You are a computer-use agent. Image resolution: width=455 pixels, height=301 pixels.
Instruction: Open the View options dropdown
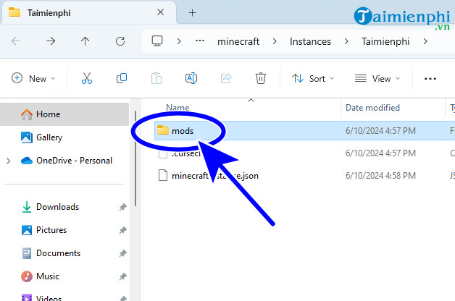click(377, 78)
